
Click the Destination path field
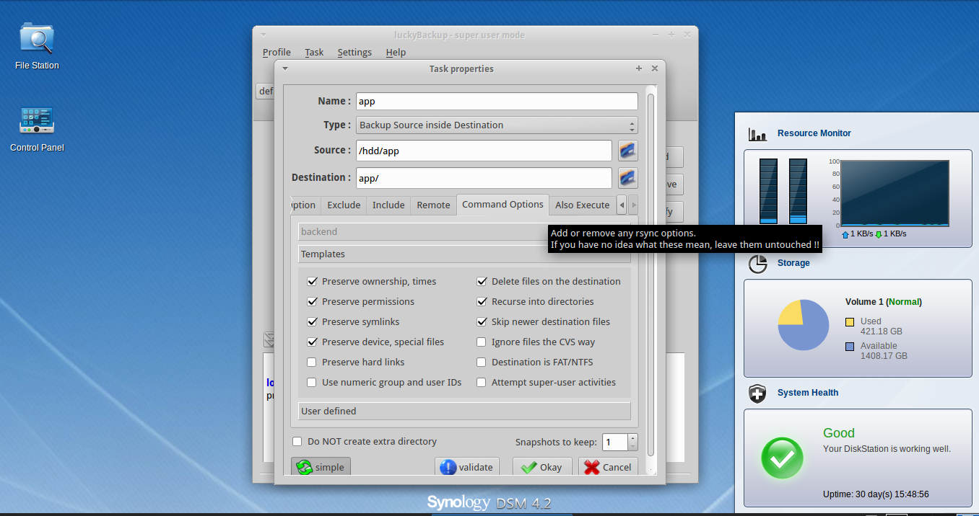(x=484, y=178)
